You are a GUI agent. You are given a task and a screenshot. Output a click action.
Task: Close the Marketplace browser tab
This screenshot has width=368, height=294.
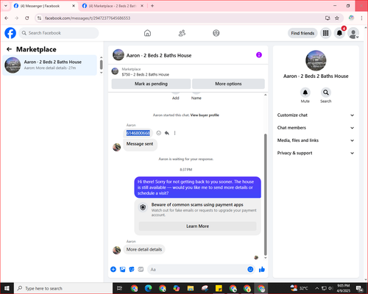142,6
